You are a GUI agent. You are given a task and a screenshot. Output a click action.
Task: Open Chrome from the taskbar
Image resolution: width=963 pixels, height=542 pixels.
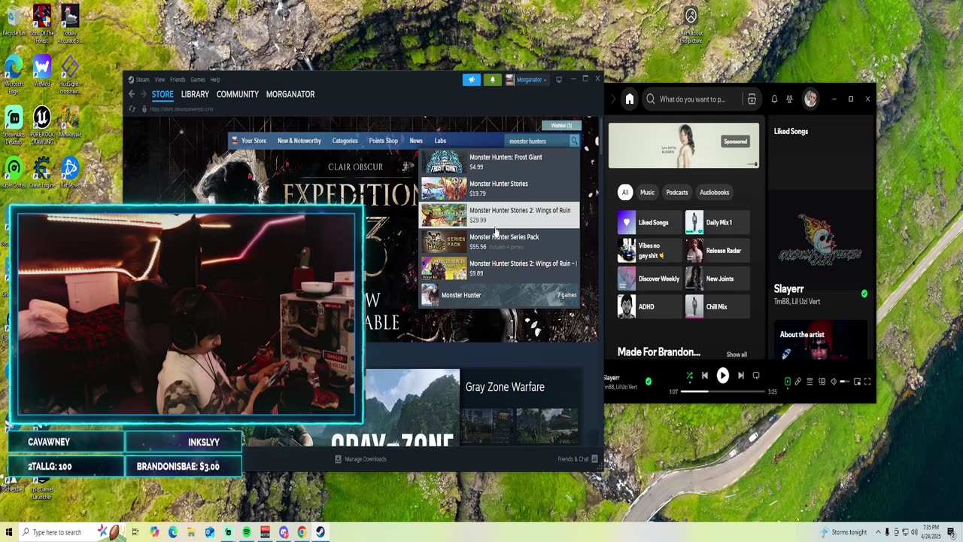302,532
